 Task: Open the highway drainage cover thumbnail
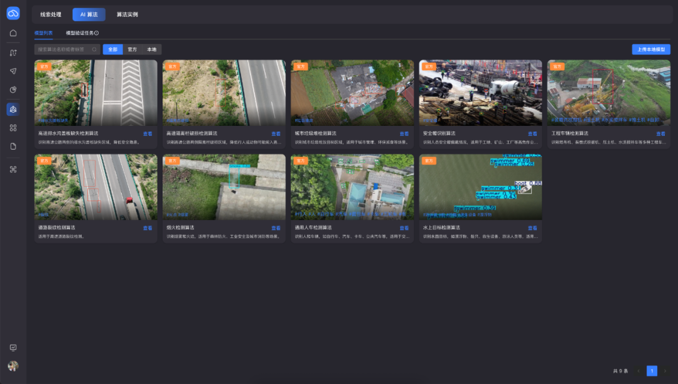[96, 93]
